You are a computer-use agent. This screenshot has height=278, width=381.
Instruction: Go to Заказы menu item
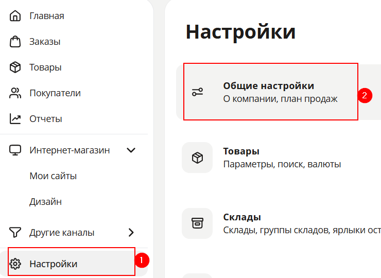click(x=45, y=42)
